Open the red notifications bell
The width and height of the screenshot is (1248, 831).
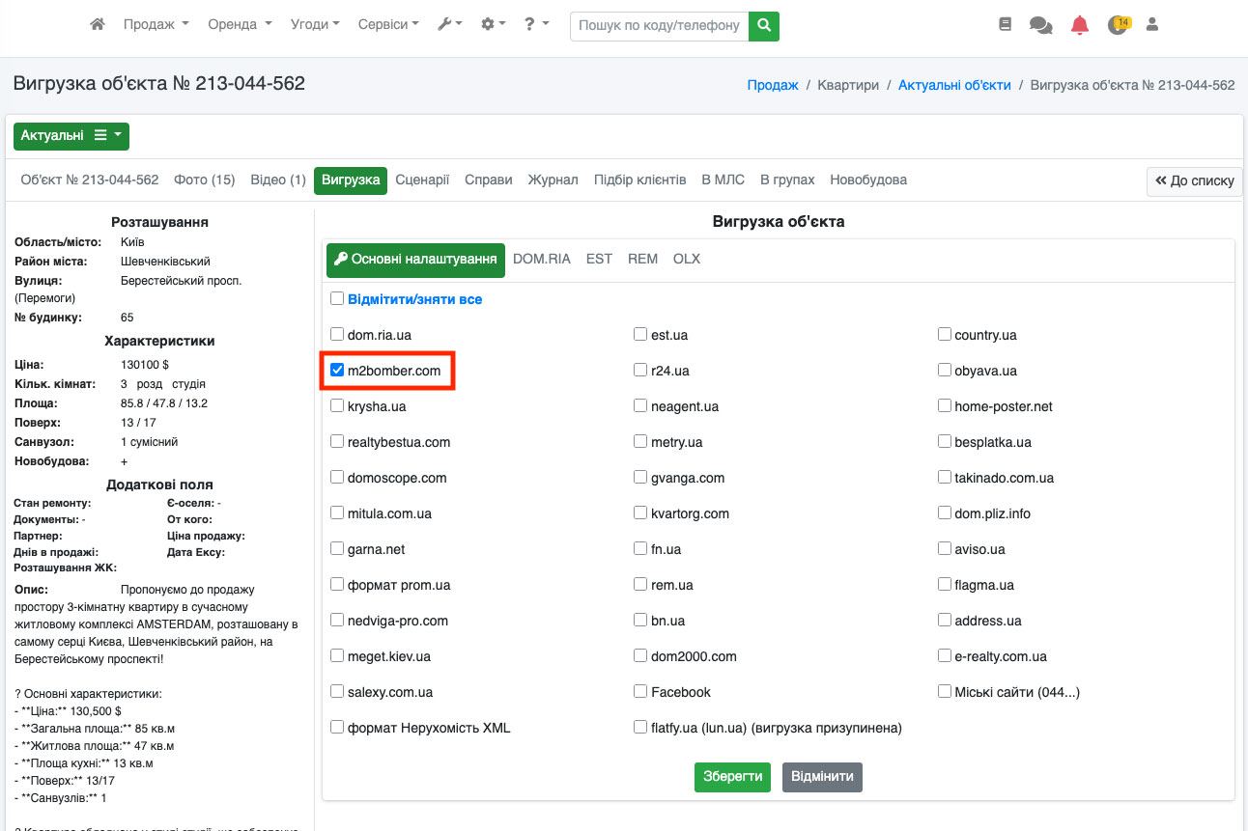(x=1080, y=26)
